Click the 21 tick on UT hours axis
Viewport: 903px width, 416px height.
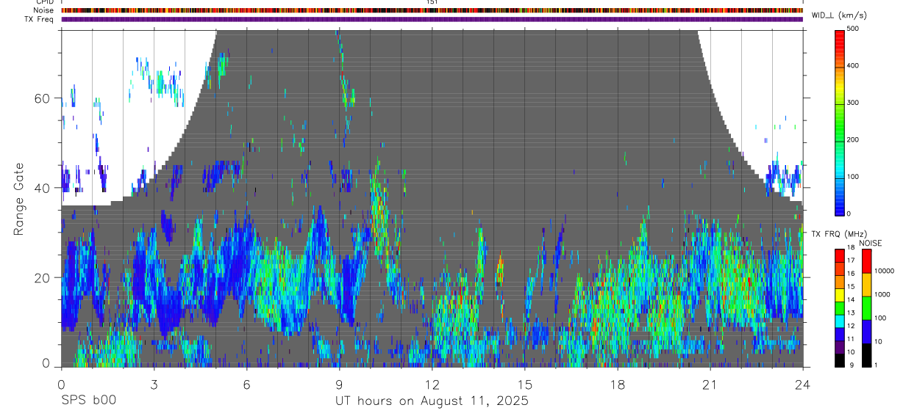pyautogui.click(x=710, y=384)
